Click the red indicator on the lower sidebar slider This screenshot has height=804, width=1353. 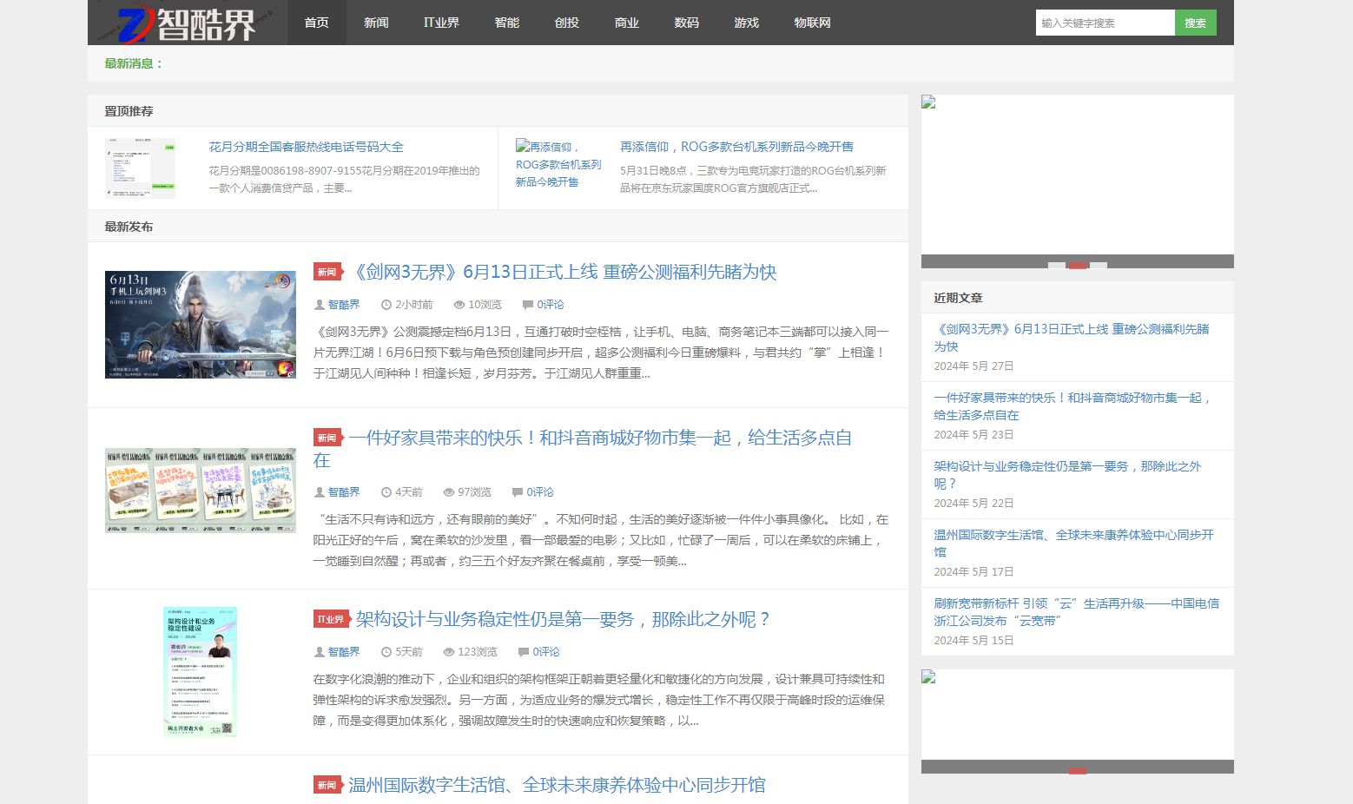click(x=1078, y=770)
